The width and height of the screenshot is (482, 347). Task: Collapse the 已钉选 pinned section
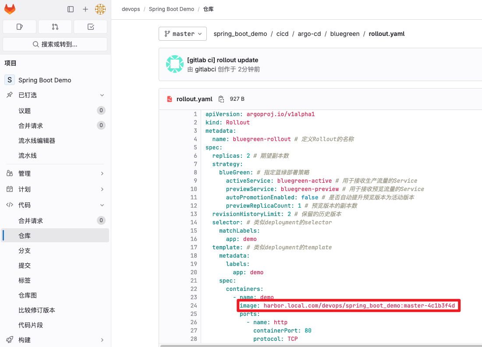coord(102,95)
